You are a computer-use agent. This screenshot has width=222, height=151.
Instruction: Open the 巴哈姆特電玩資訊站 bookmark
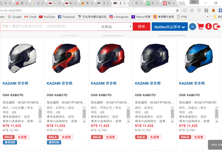(x=92, y=17)
